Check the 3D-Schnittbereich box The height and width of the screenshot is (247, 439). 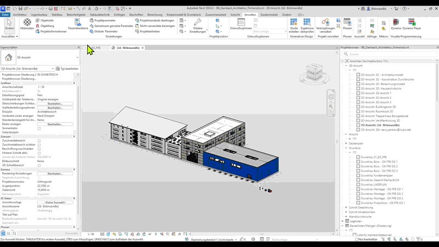coord(39,165)
